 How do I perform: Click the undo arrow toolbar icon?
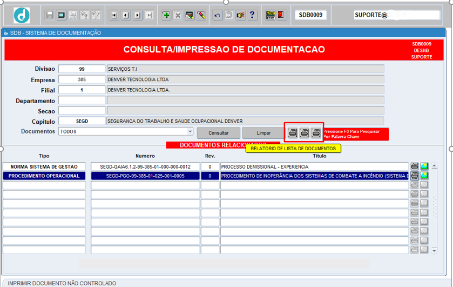(x=217, y=15)
